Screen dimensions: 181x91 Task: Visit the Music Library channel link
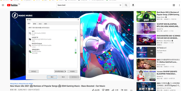click(161, 65)
